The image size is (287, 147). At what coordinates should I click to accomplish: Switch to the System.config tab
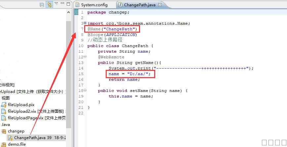(93, 5)
